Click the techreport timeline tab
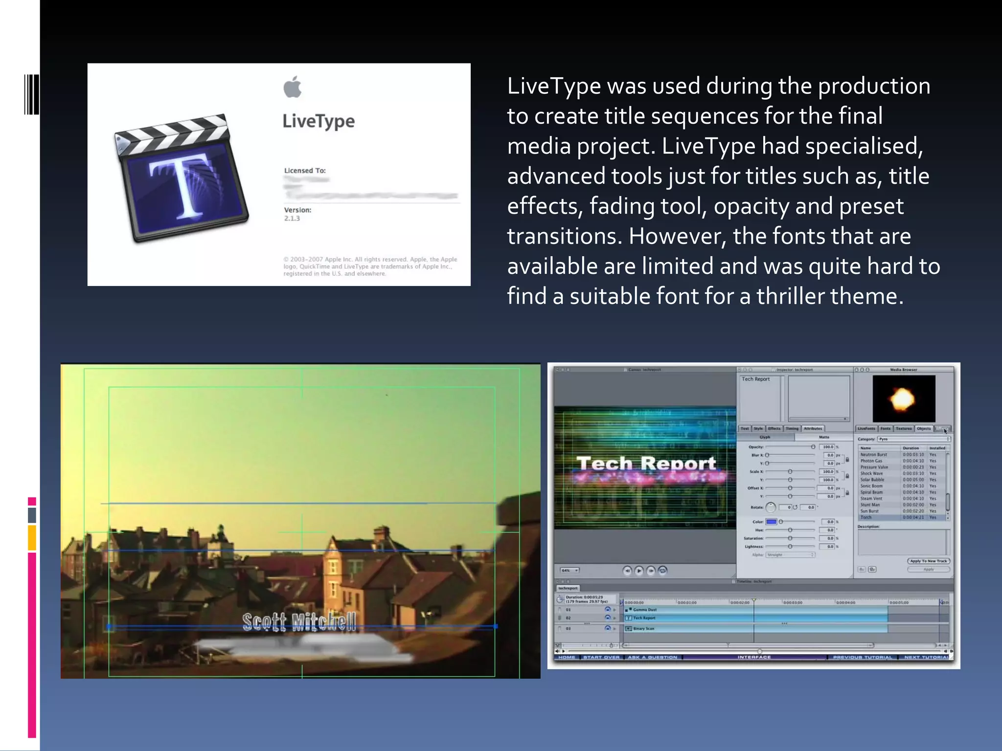Image resolution: width=1002 pixels, height=751 pixels. click(x=568, y=588)
